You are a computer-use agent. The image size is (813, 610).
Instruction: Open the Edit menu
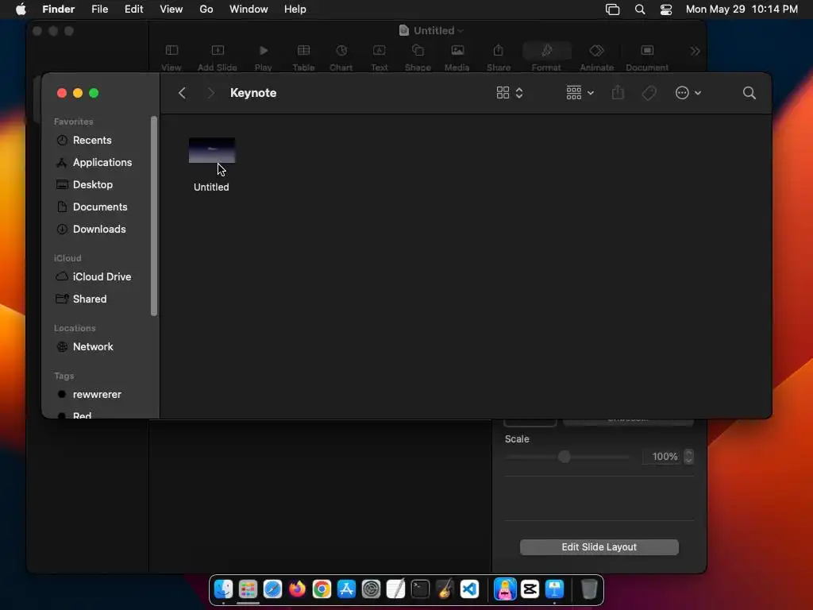tap(133, 10)
